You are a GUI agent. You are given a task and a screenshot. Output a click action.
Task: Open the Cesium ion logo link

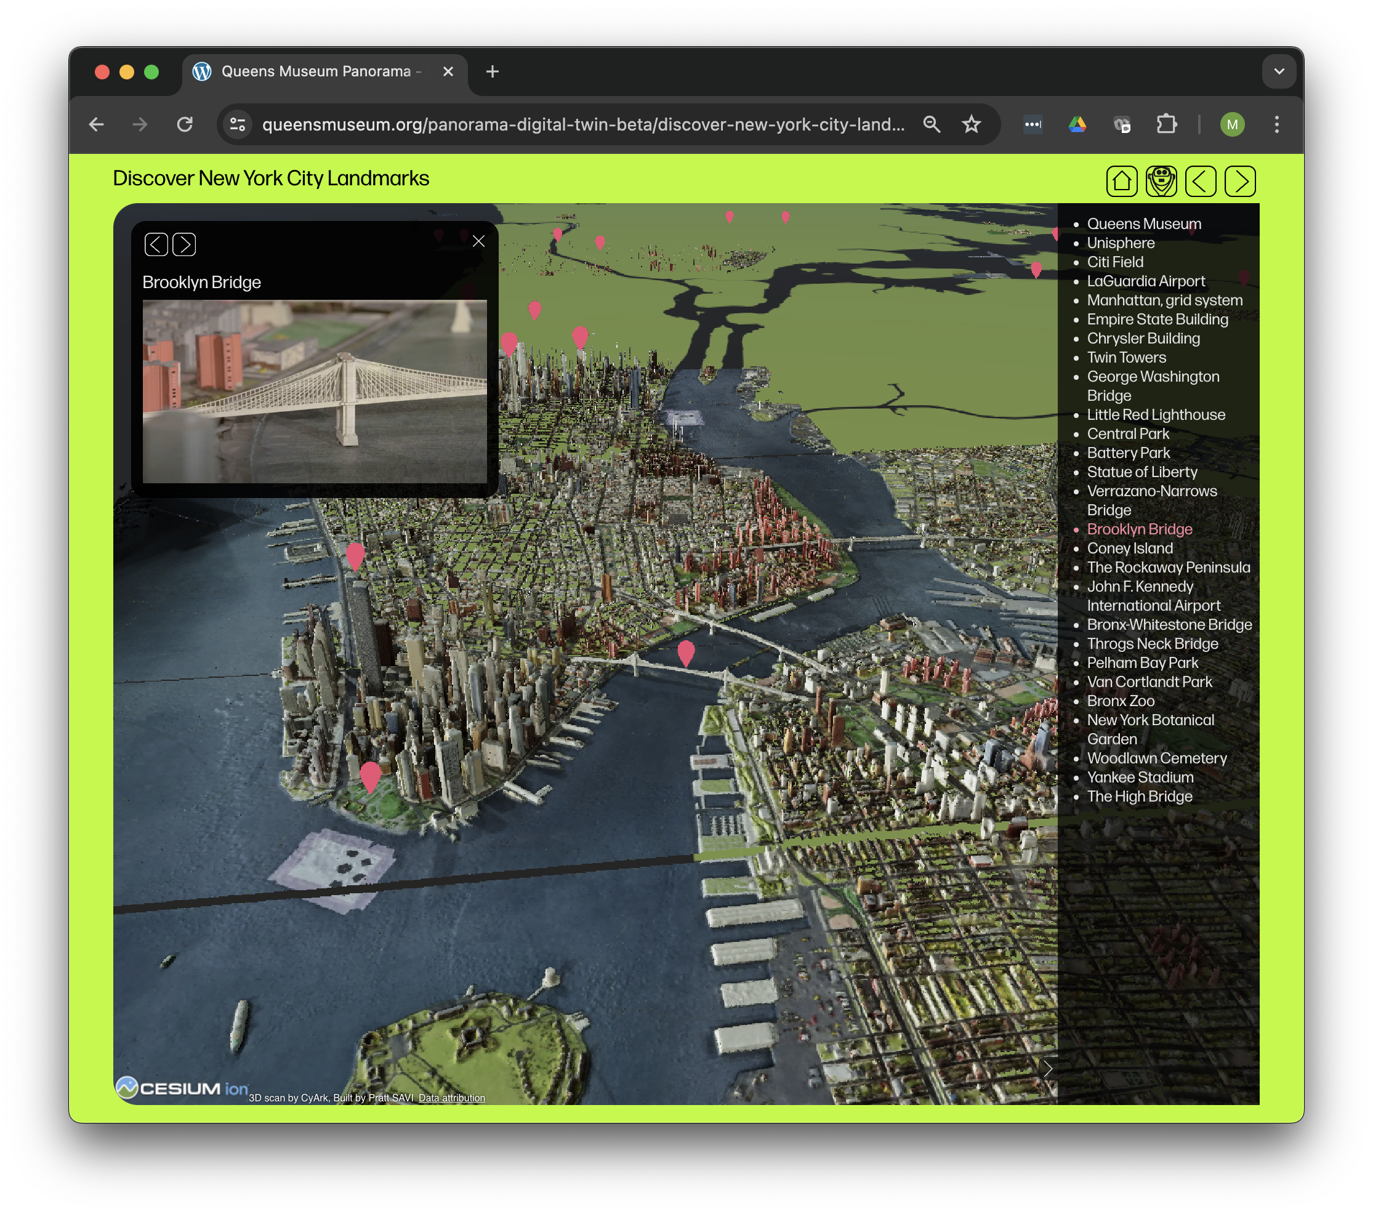point(182,1088)
